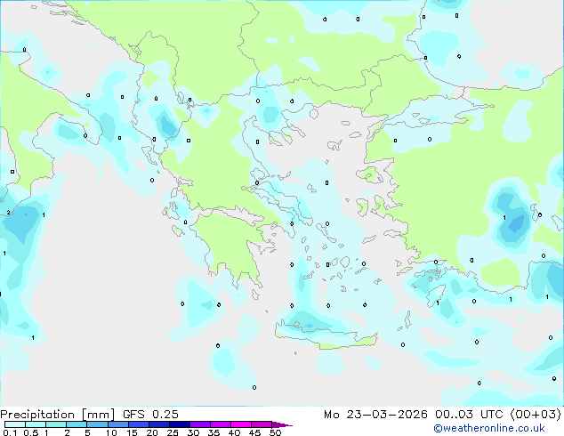Click the 40–45 mm magenta swatch
564x436 pixels.
tap(241, 424)
